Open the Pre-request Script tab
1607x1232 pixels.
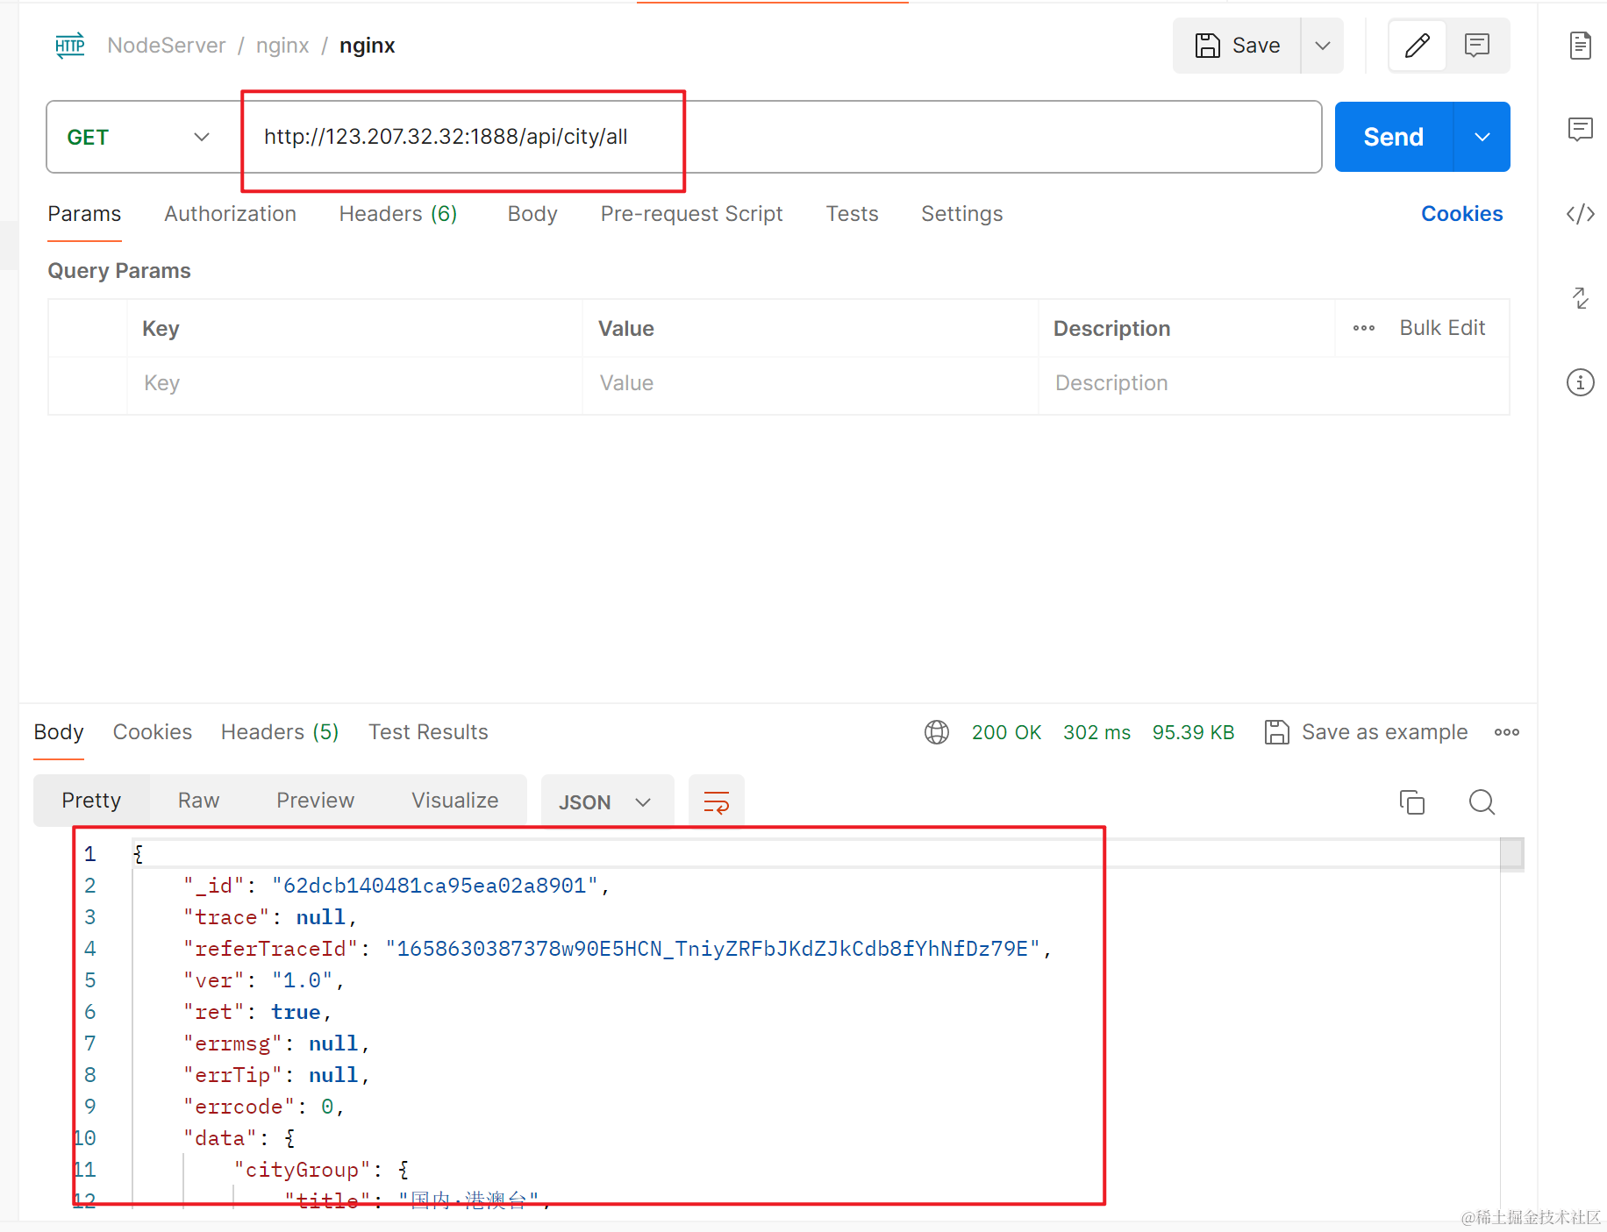pos(691,214)
